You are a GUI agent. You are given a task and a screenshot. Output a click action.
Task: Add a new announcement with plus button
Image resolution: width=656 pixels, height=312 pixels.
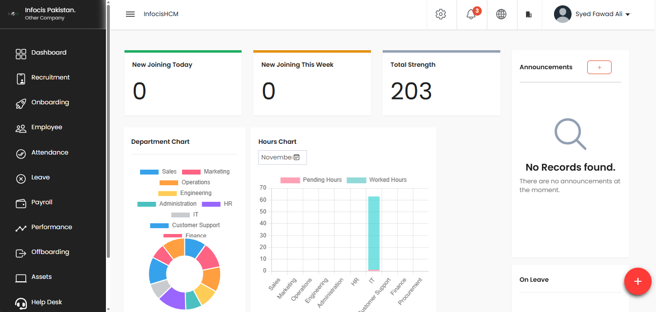(x=599, y=67)
